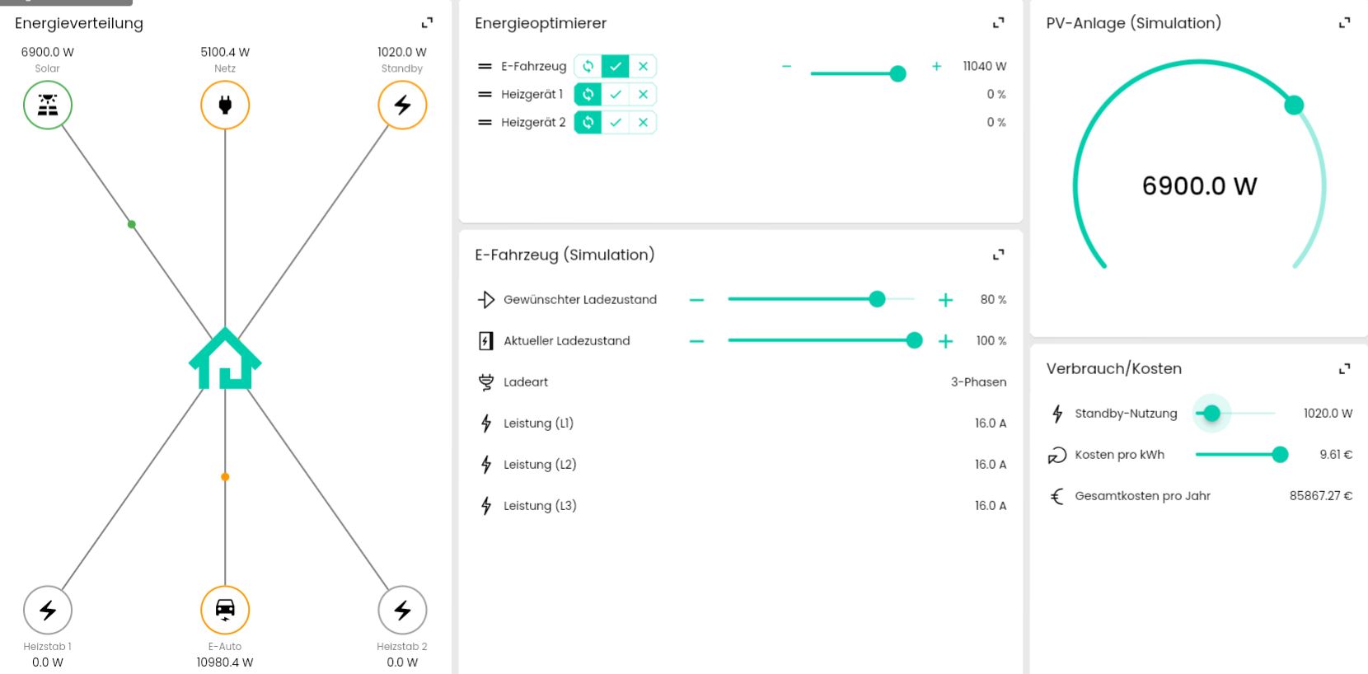Viewport: 1368px width, 674px height.
Task: Click the Heizstab 1 node icon
Action: [x=48, y=610]
